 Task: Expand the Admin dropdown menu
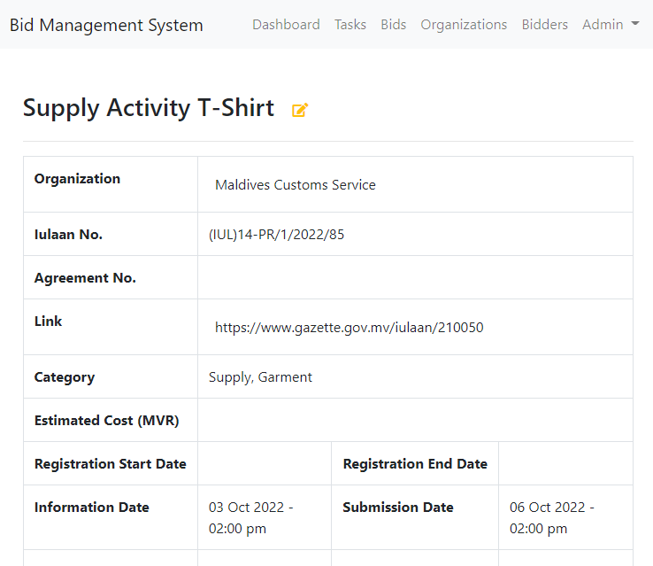coord(611,25)
